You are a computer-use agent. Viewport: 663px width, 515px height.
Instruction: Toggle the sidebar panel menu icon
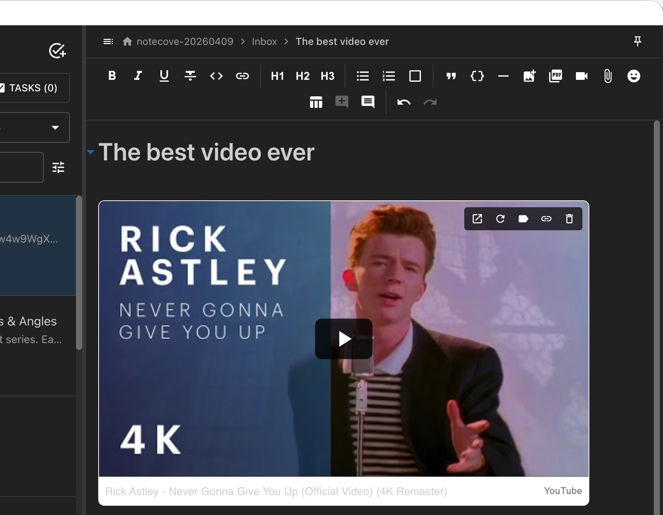[x=108, y=41]
